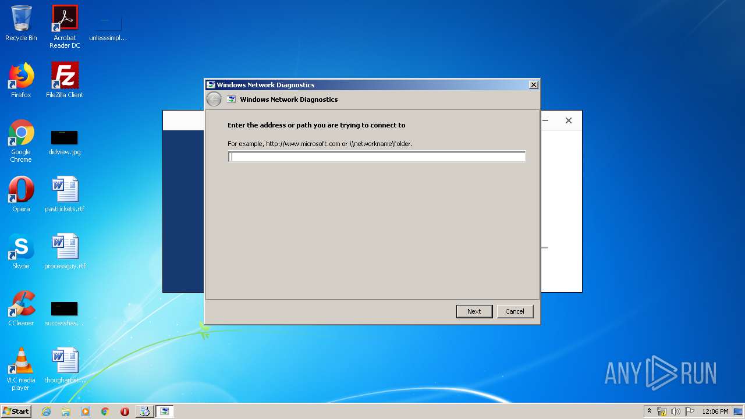Open Opera from the taskbar
Viewport: 745px width, 419px height.
(x=125, y=411)
